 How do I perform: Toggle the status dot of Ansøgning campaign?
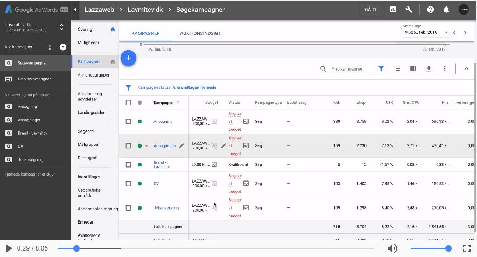point(139,121)
